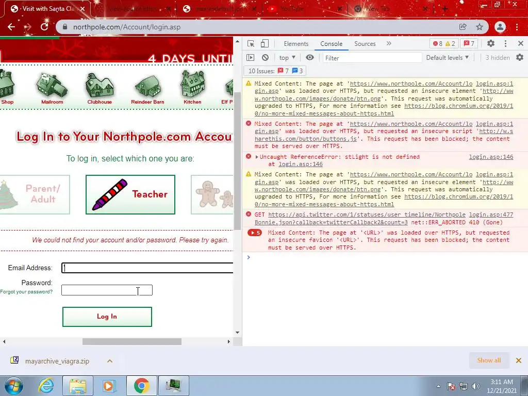Click the taskbar clock showing 3:11 AM
Viewport: 528px width, 396px height.
click(502, 386)
